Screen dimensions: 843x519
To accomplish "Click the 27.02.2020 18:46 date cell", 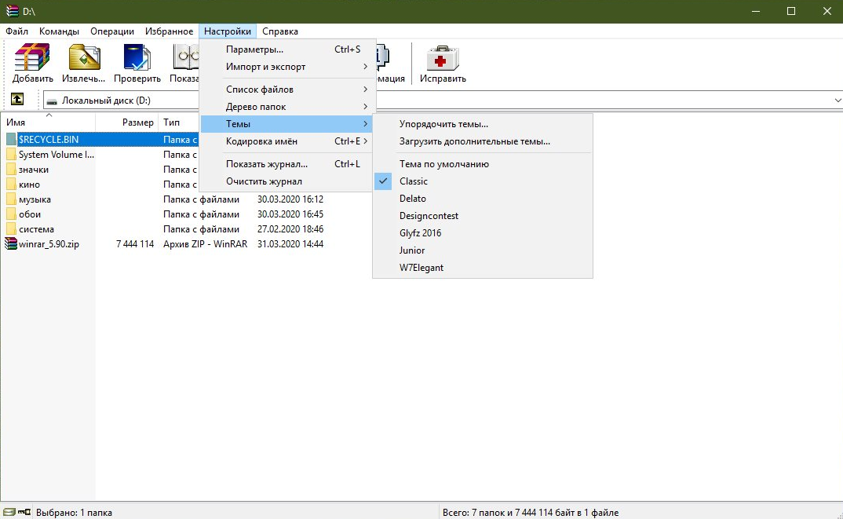I will [x=290, y=229].
